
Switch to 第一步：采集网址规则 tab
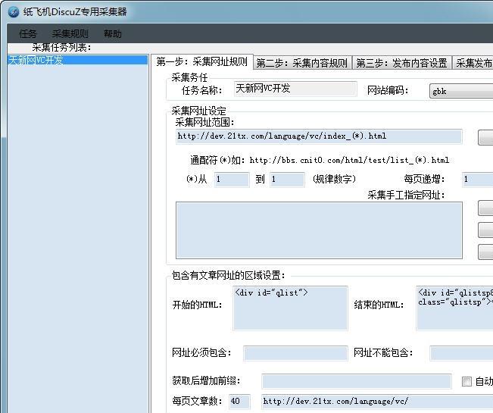pyautogui.click(x=201, y=62)
